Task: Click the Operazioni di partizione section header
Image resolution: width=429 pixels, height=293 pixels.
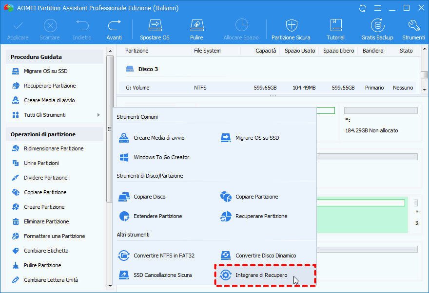Action: 55,134
